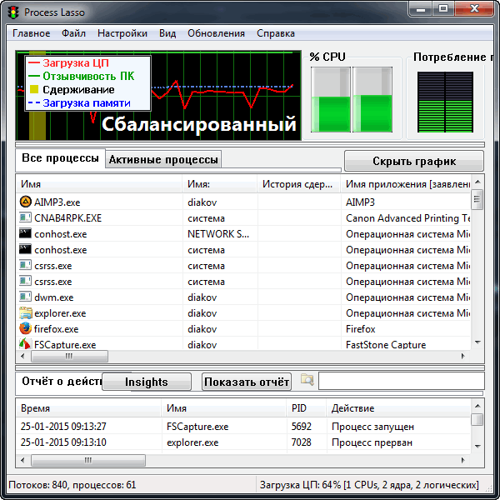
Task: Select the CNAB4RPK.EXE process row
Action: coord(243,218)
